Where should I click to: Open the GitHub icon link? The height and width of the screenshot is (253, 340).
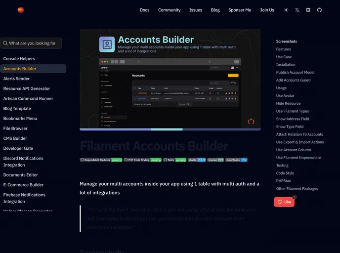[319, 10]
